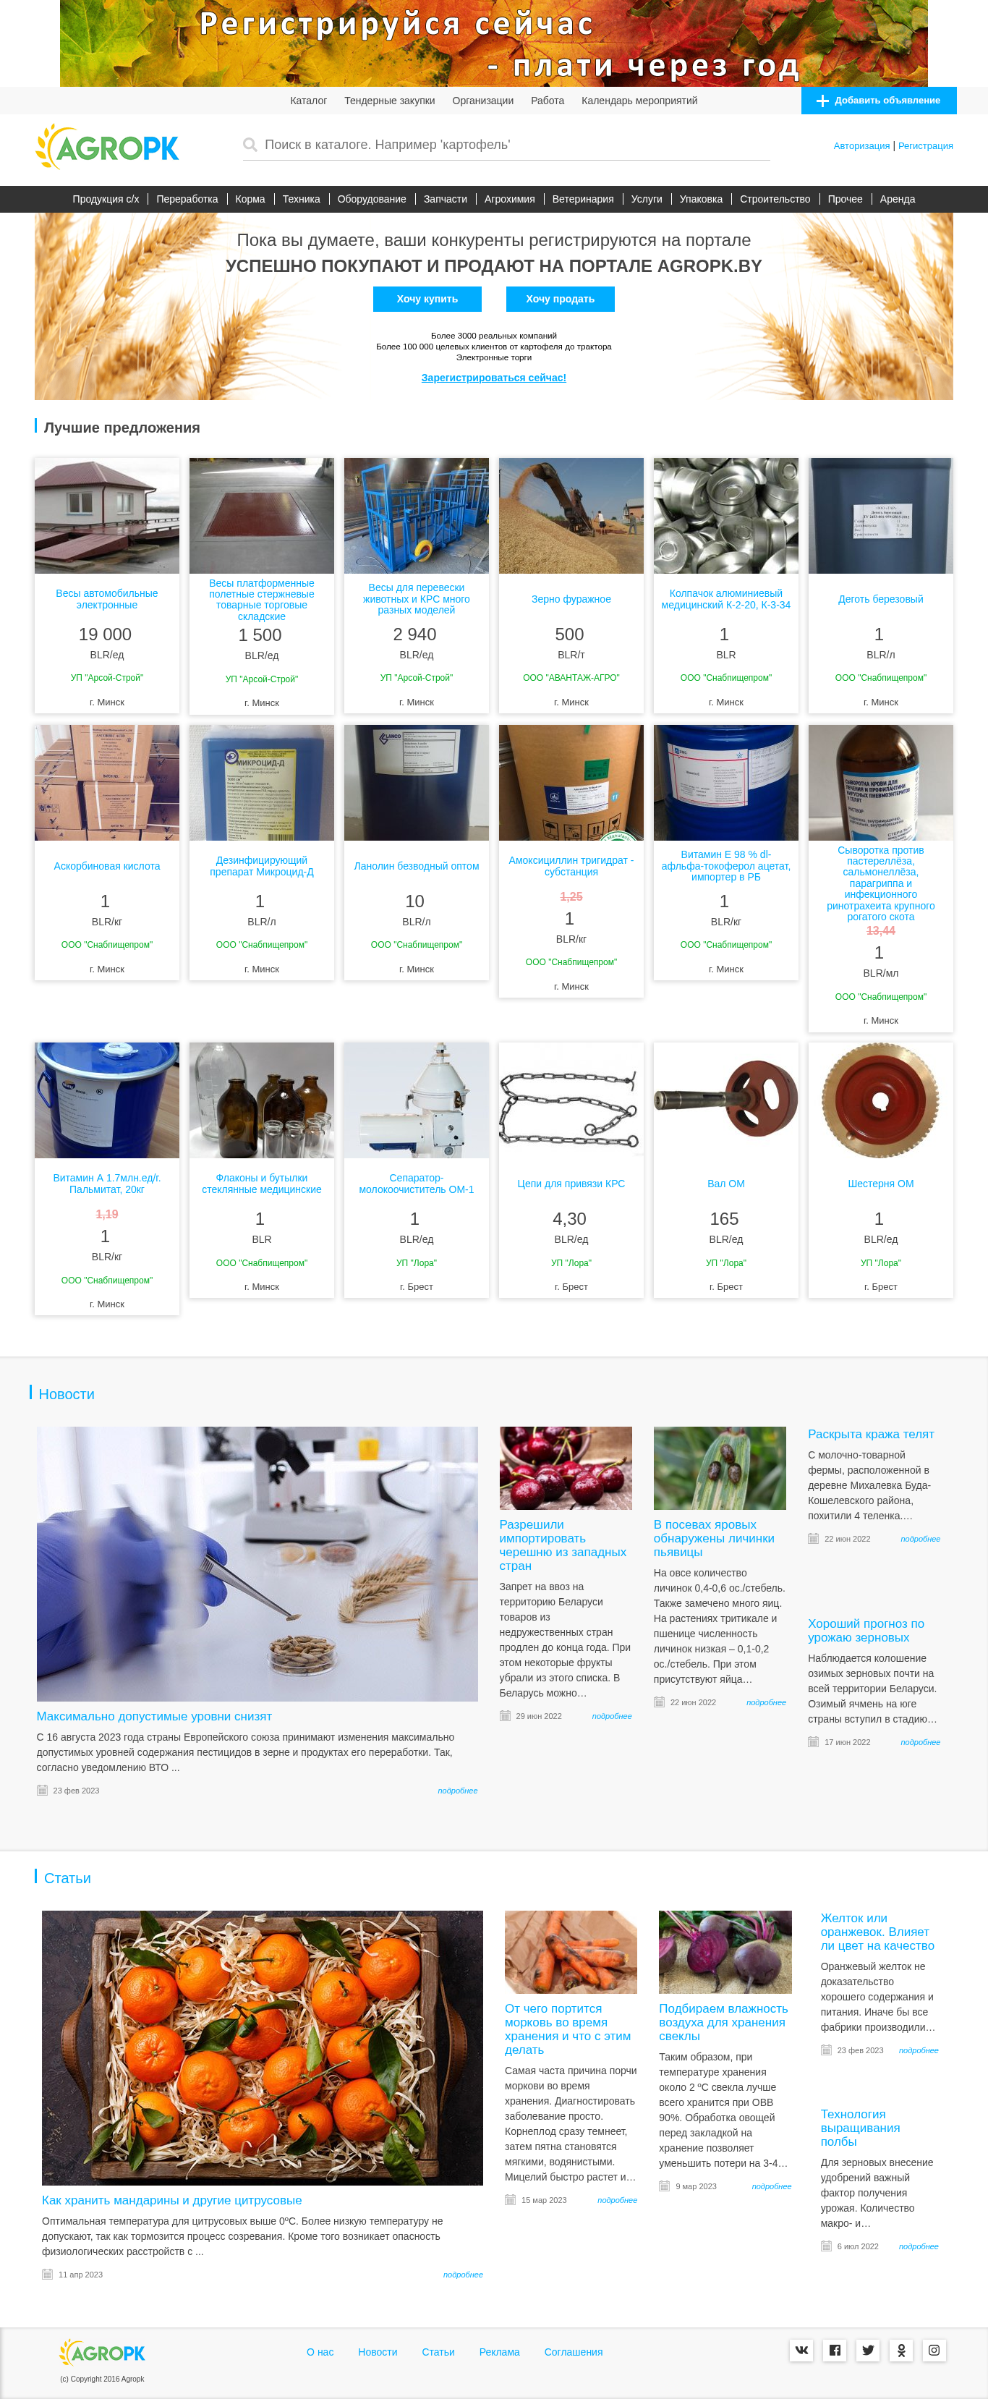
Task: Open the 'Регистрация' link
Action: [x=924, y=146]
